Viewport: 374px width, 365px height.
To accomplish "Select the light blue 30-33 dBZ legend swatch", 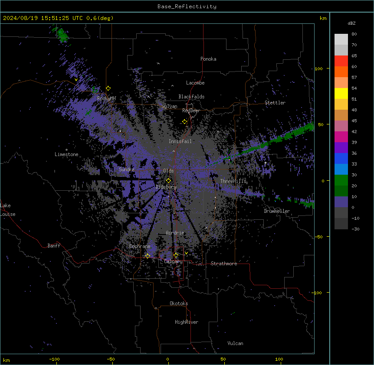I will click(341, 169).
